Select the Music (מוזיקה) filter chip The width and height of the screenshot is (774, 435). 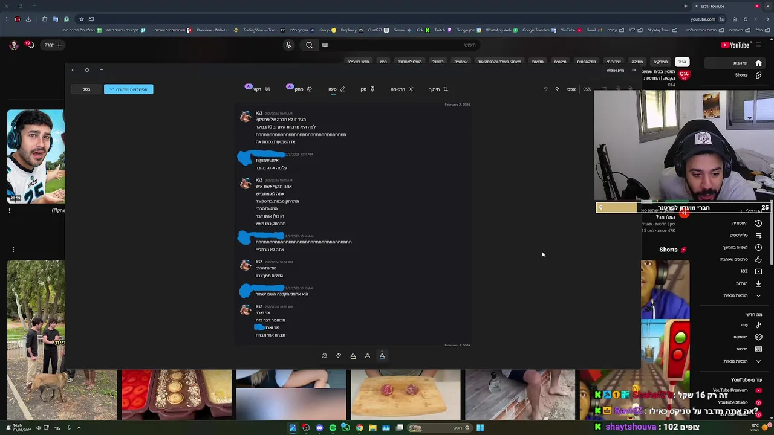[x=637, y=62]
